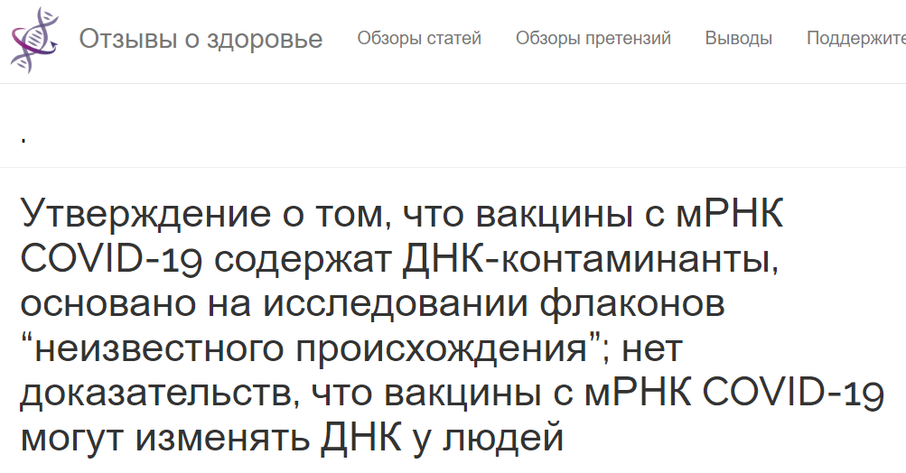Select the Выводы navigation item
906x473 pixels.
[738, 38]
